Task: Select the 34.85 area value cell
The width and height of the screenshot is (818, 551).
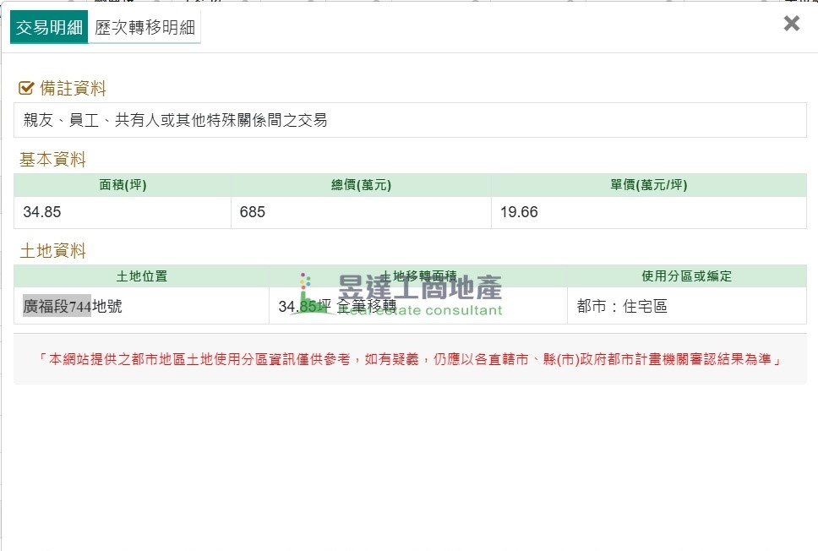Action: pyautogui.click(x=123, y=212)
